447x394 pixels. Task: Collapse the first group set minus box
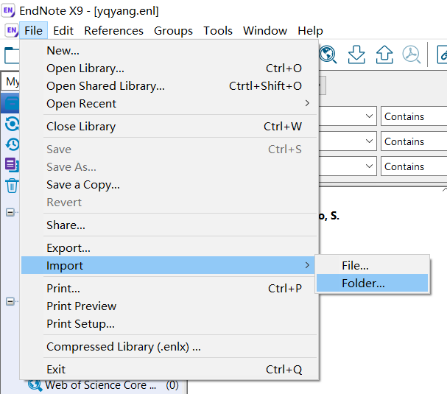point(10,212)
